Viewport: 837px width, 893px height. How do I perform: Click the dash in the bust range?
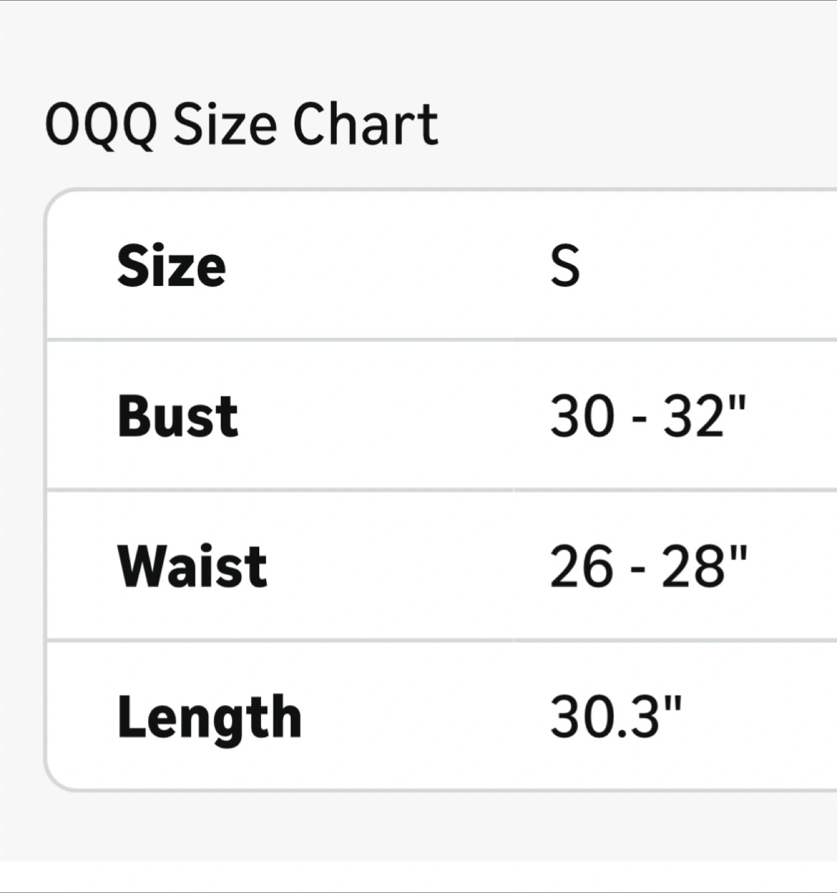pos(638,420)
